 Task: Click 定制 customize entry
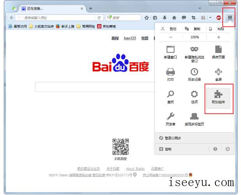tap(182, 149)
